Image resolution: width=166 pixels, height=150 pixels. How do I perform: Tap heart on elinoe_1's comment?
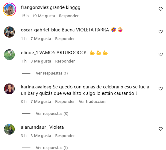pos(160,55)
